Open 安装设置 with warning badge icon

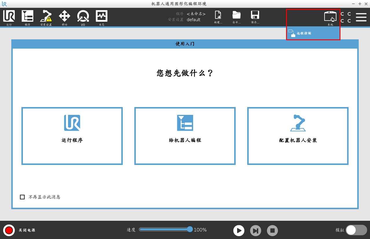tap(46, 17)
